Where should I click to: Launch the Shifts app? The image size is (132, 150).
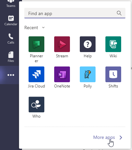tap(113, 74)
